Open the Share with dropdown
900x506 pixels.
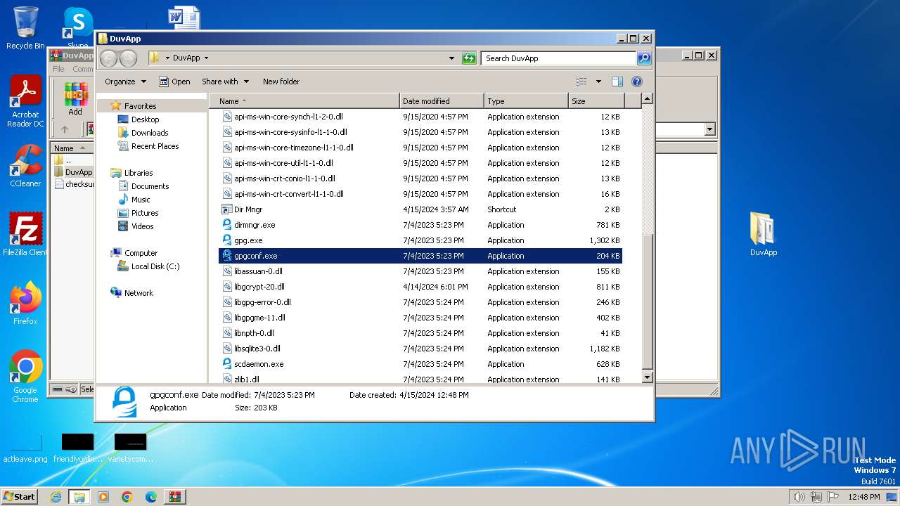click(225, 82)
